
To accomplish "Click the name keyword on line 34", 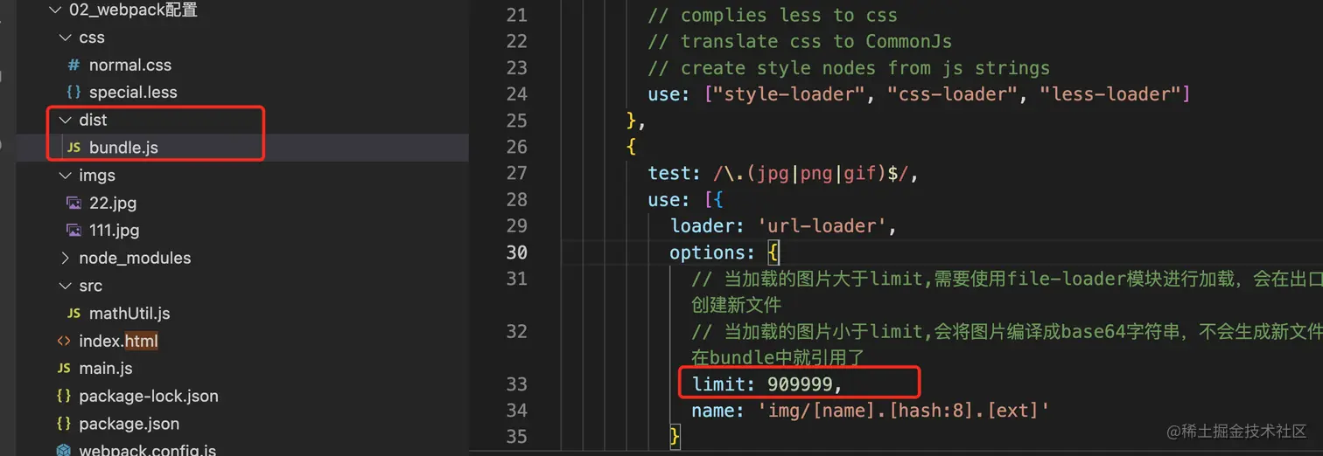I will (x=713, y=410).
